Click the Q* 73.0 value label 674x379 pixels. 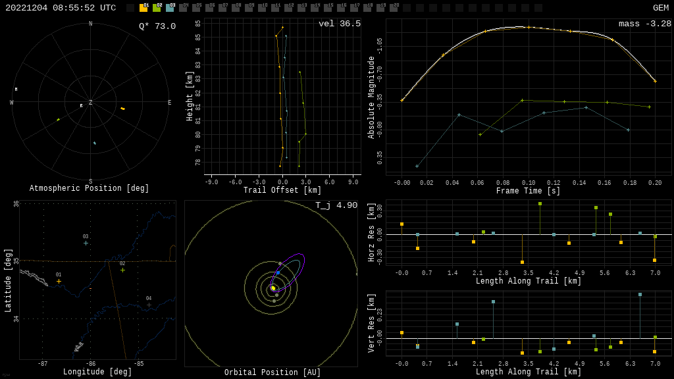pos(157,26)
